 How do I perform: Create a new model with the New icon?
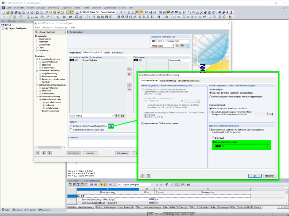click(x=4, y=12)
